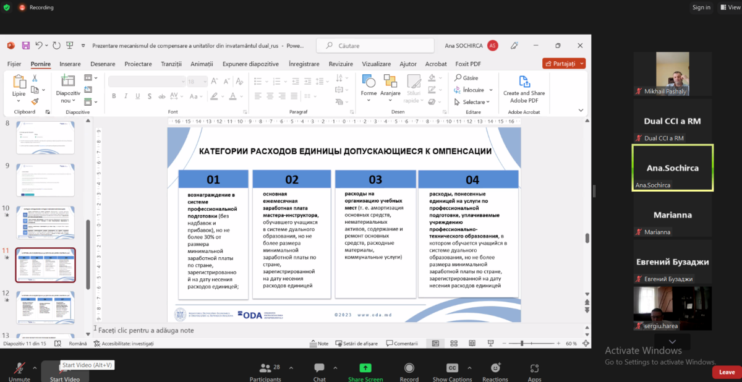Click the Decrease font size icon

click(x=226, y=81)
